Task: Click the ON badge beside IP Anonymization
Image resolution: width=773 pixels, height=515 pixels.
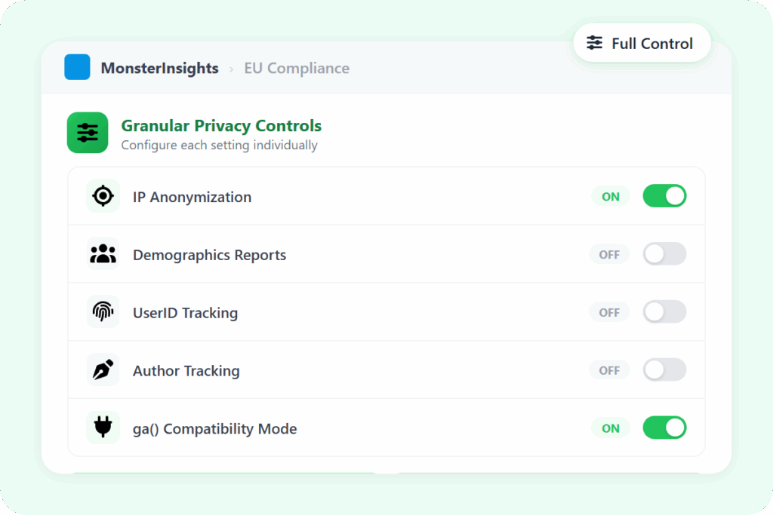Action: click(611, 197)
